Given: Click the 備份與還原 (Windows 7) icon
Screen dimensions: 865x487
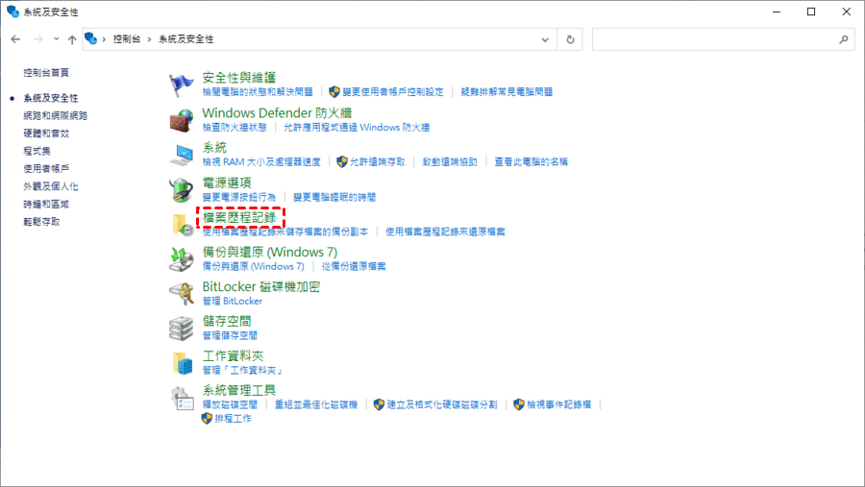Looking at the screenshot, I should point(182,258).
